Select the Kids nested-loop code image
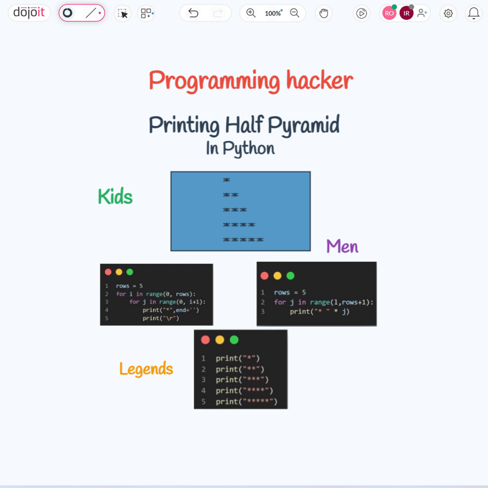488x488 pixels. pyautogui.click(x=156, y=295)
